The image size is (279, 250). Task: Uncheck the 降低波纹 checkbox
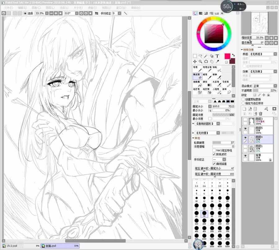tap(214, 154)
